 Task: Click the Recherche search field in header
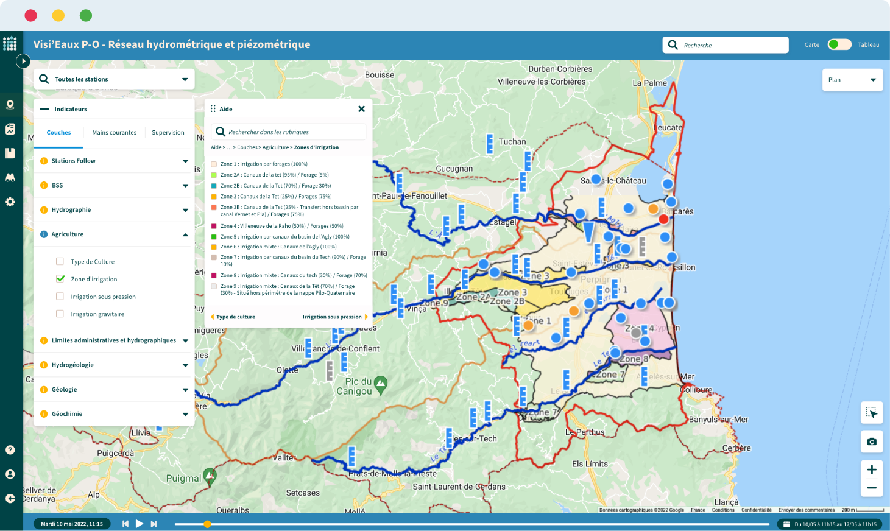[726, 45]
